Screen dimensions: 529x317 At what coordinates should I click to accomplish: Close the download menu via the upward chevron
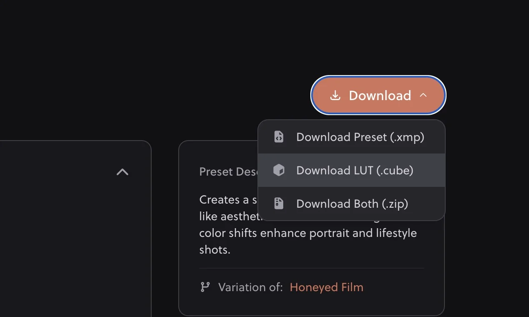point(423,95)
